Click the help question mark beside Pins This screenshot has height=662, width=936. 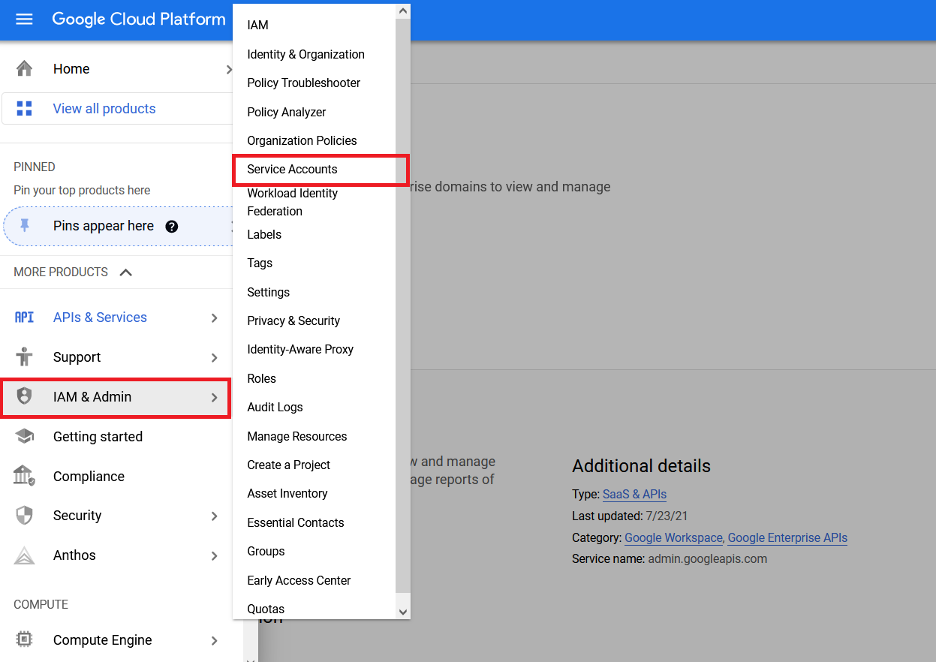(172, 225)
